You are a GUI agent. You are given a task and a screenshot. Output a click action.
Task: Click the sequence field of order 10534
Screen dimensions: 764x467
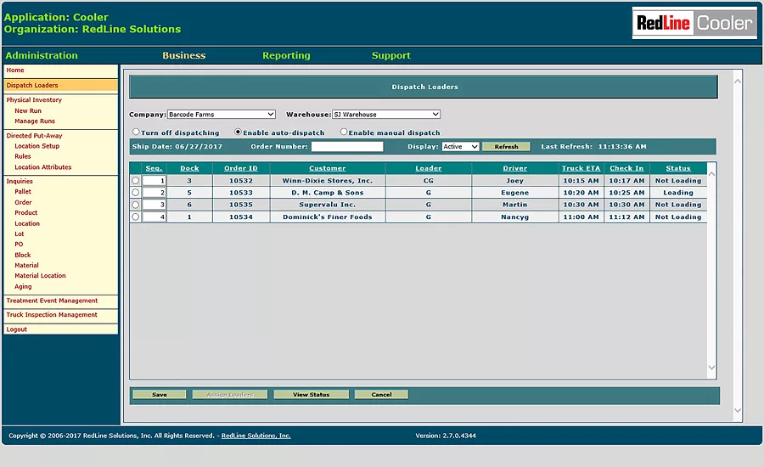pos(154,217)
